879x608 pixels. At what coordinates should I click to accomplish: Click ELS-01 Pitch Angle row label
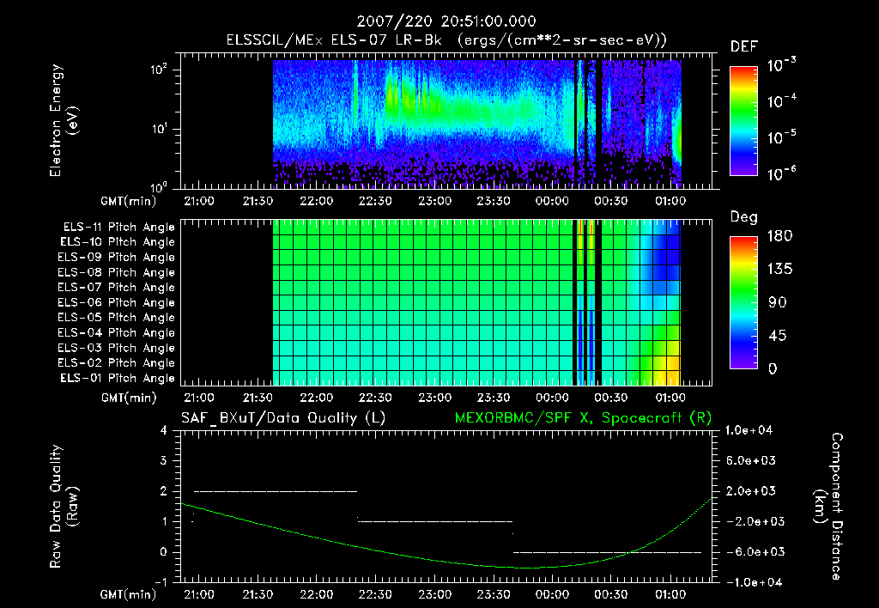[x=118, y=378]
